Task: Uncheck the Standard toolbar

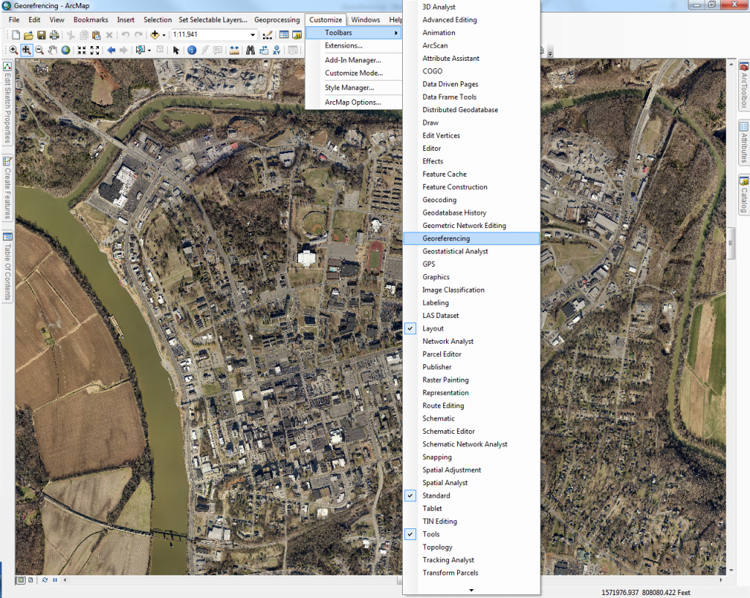Action: tap(409, 495)
